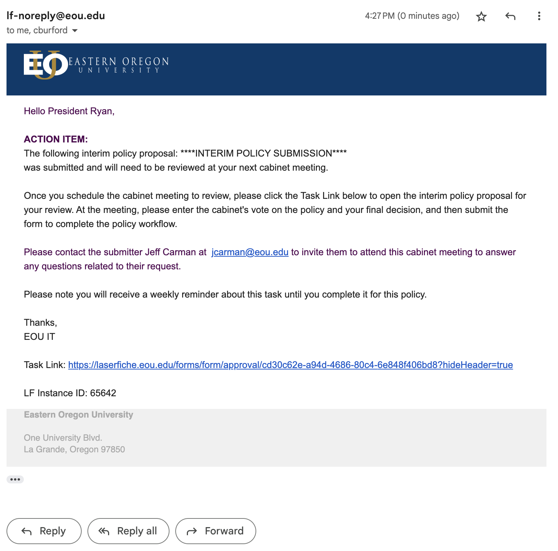
Task: Open the Laserfiche Task Link URL
Action: [x=290, y=365]
